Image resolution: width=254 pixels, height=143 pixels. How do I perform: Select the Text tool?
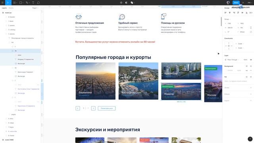point(33,3)
